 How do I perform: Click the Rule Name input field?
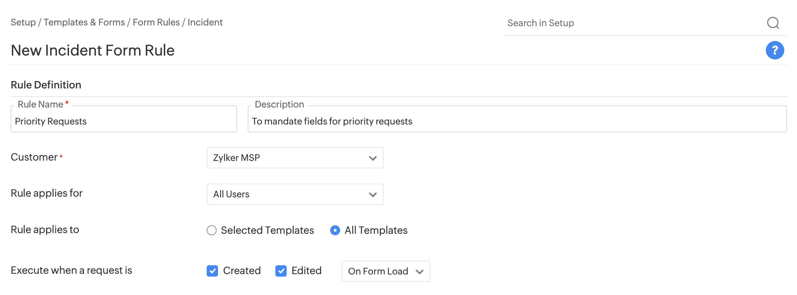click(124, 121)
